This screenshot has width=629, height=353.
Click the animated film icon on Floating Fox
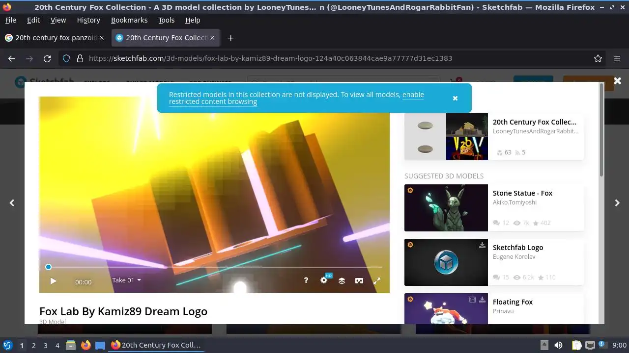pyautogui.click(x=472, y=300)
